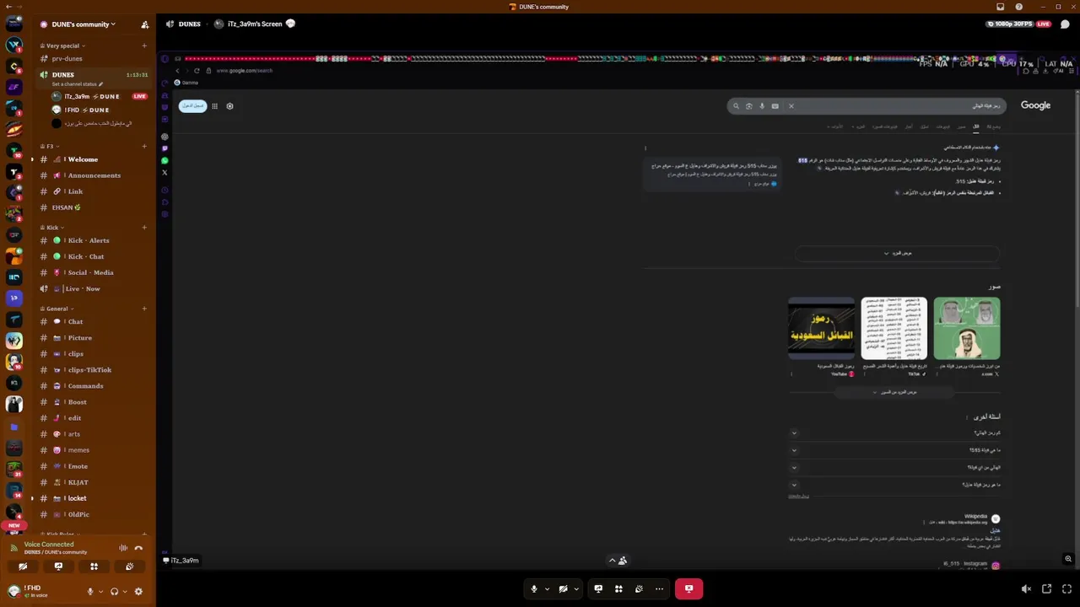Viewport: 1080px width, 607px height.
Task: Mute microphone in the bottom call bar
Action: [533, 588]
